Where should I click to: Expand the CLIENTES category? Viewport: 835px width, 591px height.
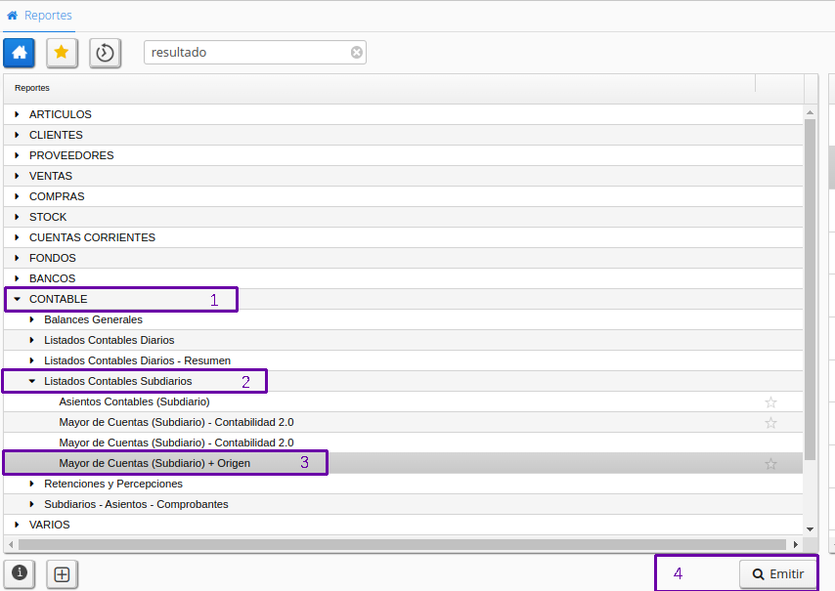point(17,135)
